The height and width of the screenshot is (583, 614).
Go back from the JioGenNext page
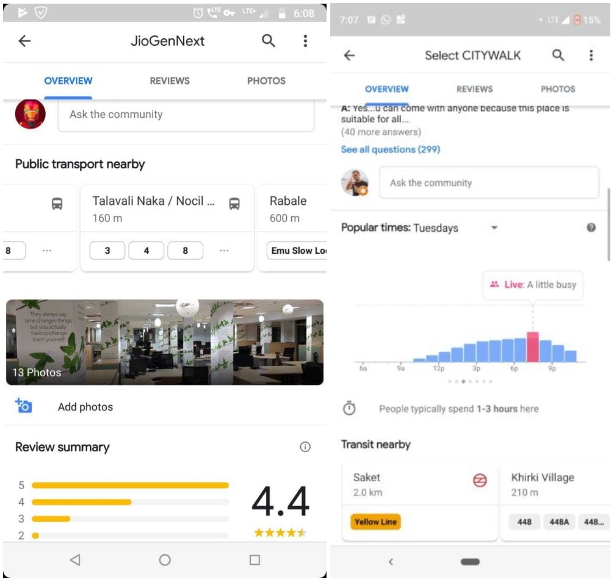coord(24,41)
